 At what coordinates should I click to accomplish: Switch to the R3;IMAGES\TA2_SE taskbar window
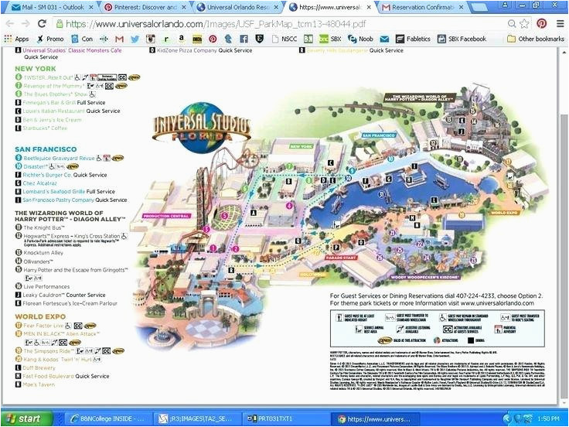tap(198, 418)
